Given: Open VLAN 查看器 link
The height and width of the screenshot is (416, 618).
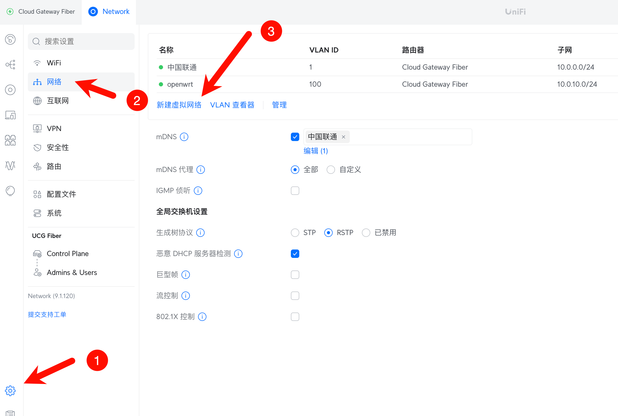Looking at the screenshot, I should click(232, 105).
